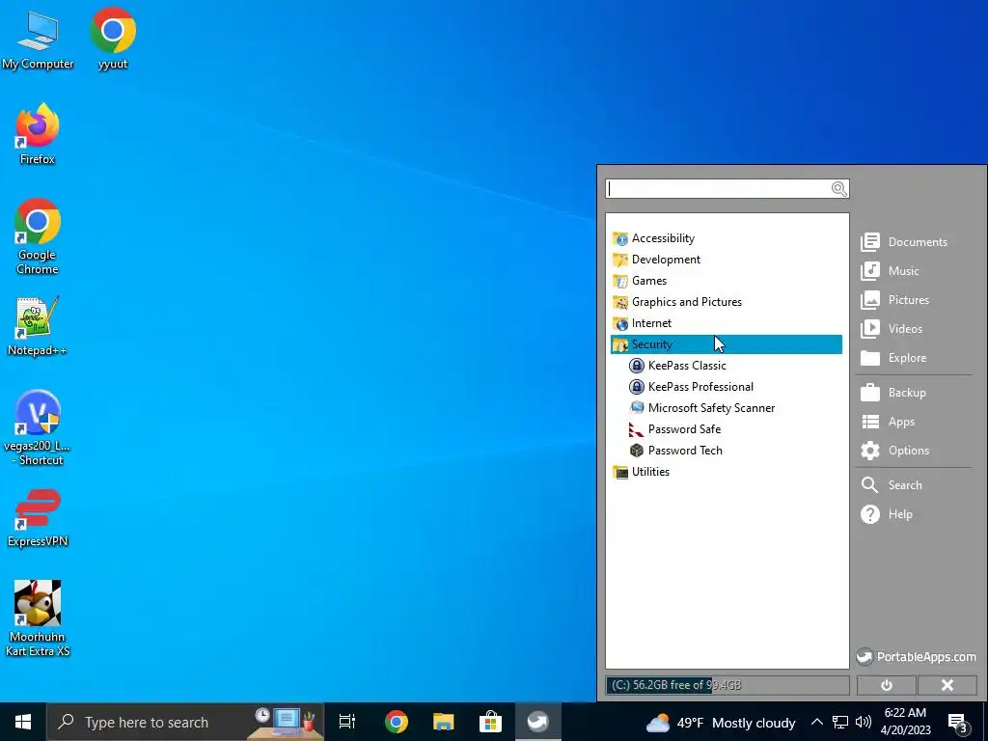Open the weather widget showing 49°F
Image resolution: width=988 pixels, height=741 pixels.
coord(721,723)
